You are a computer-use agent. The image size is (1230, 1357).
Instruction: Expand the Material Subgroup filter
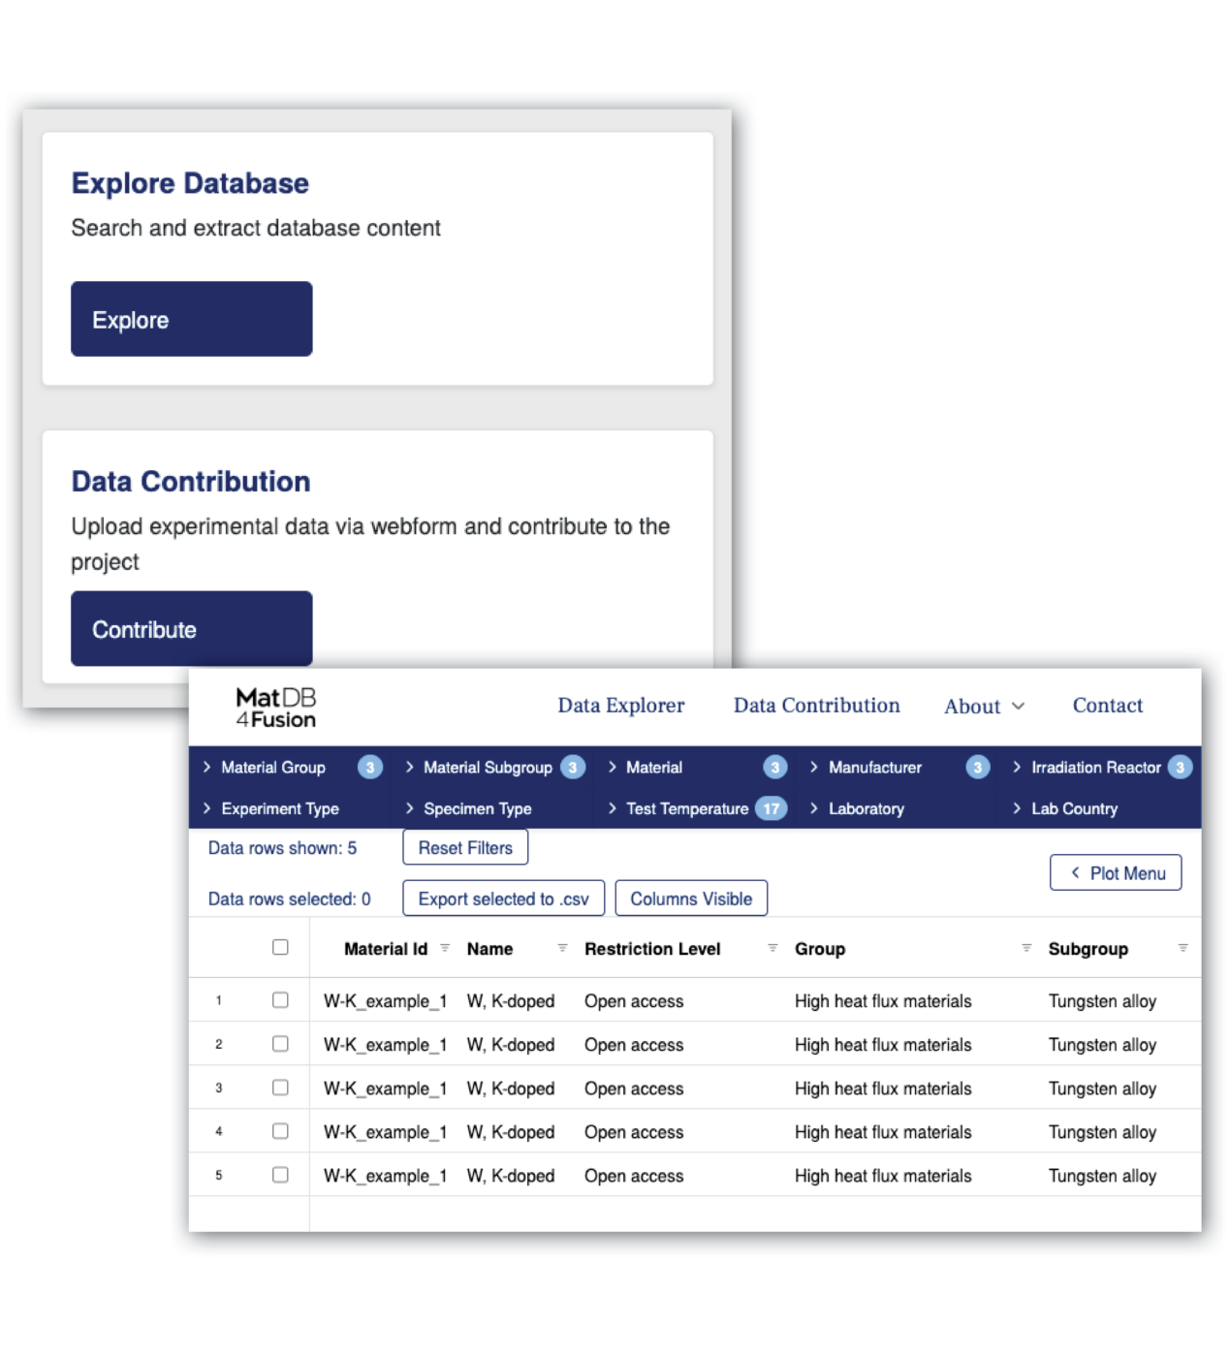[x=487, y=768]
